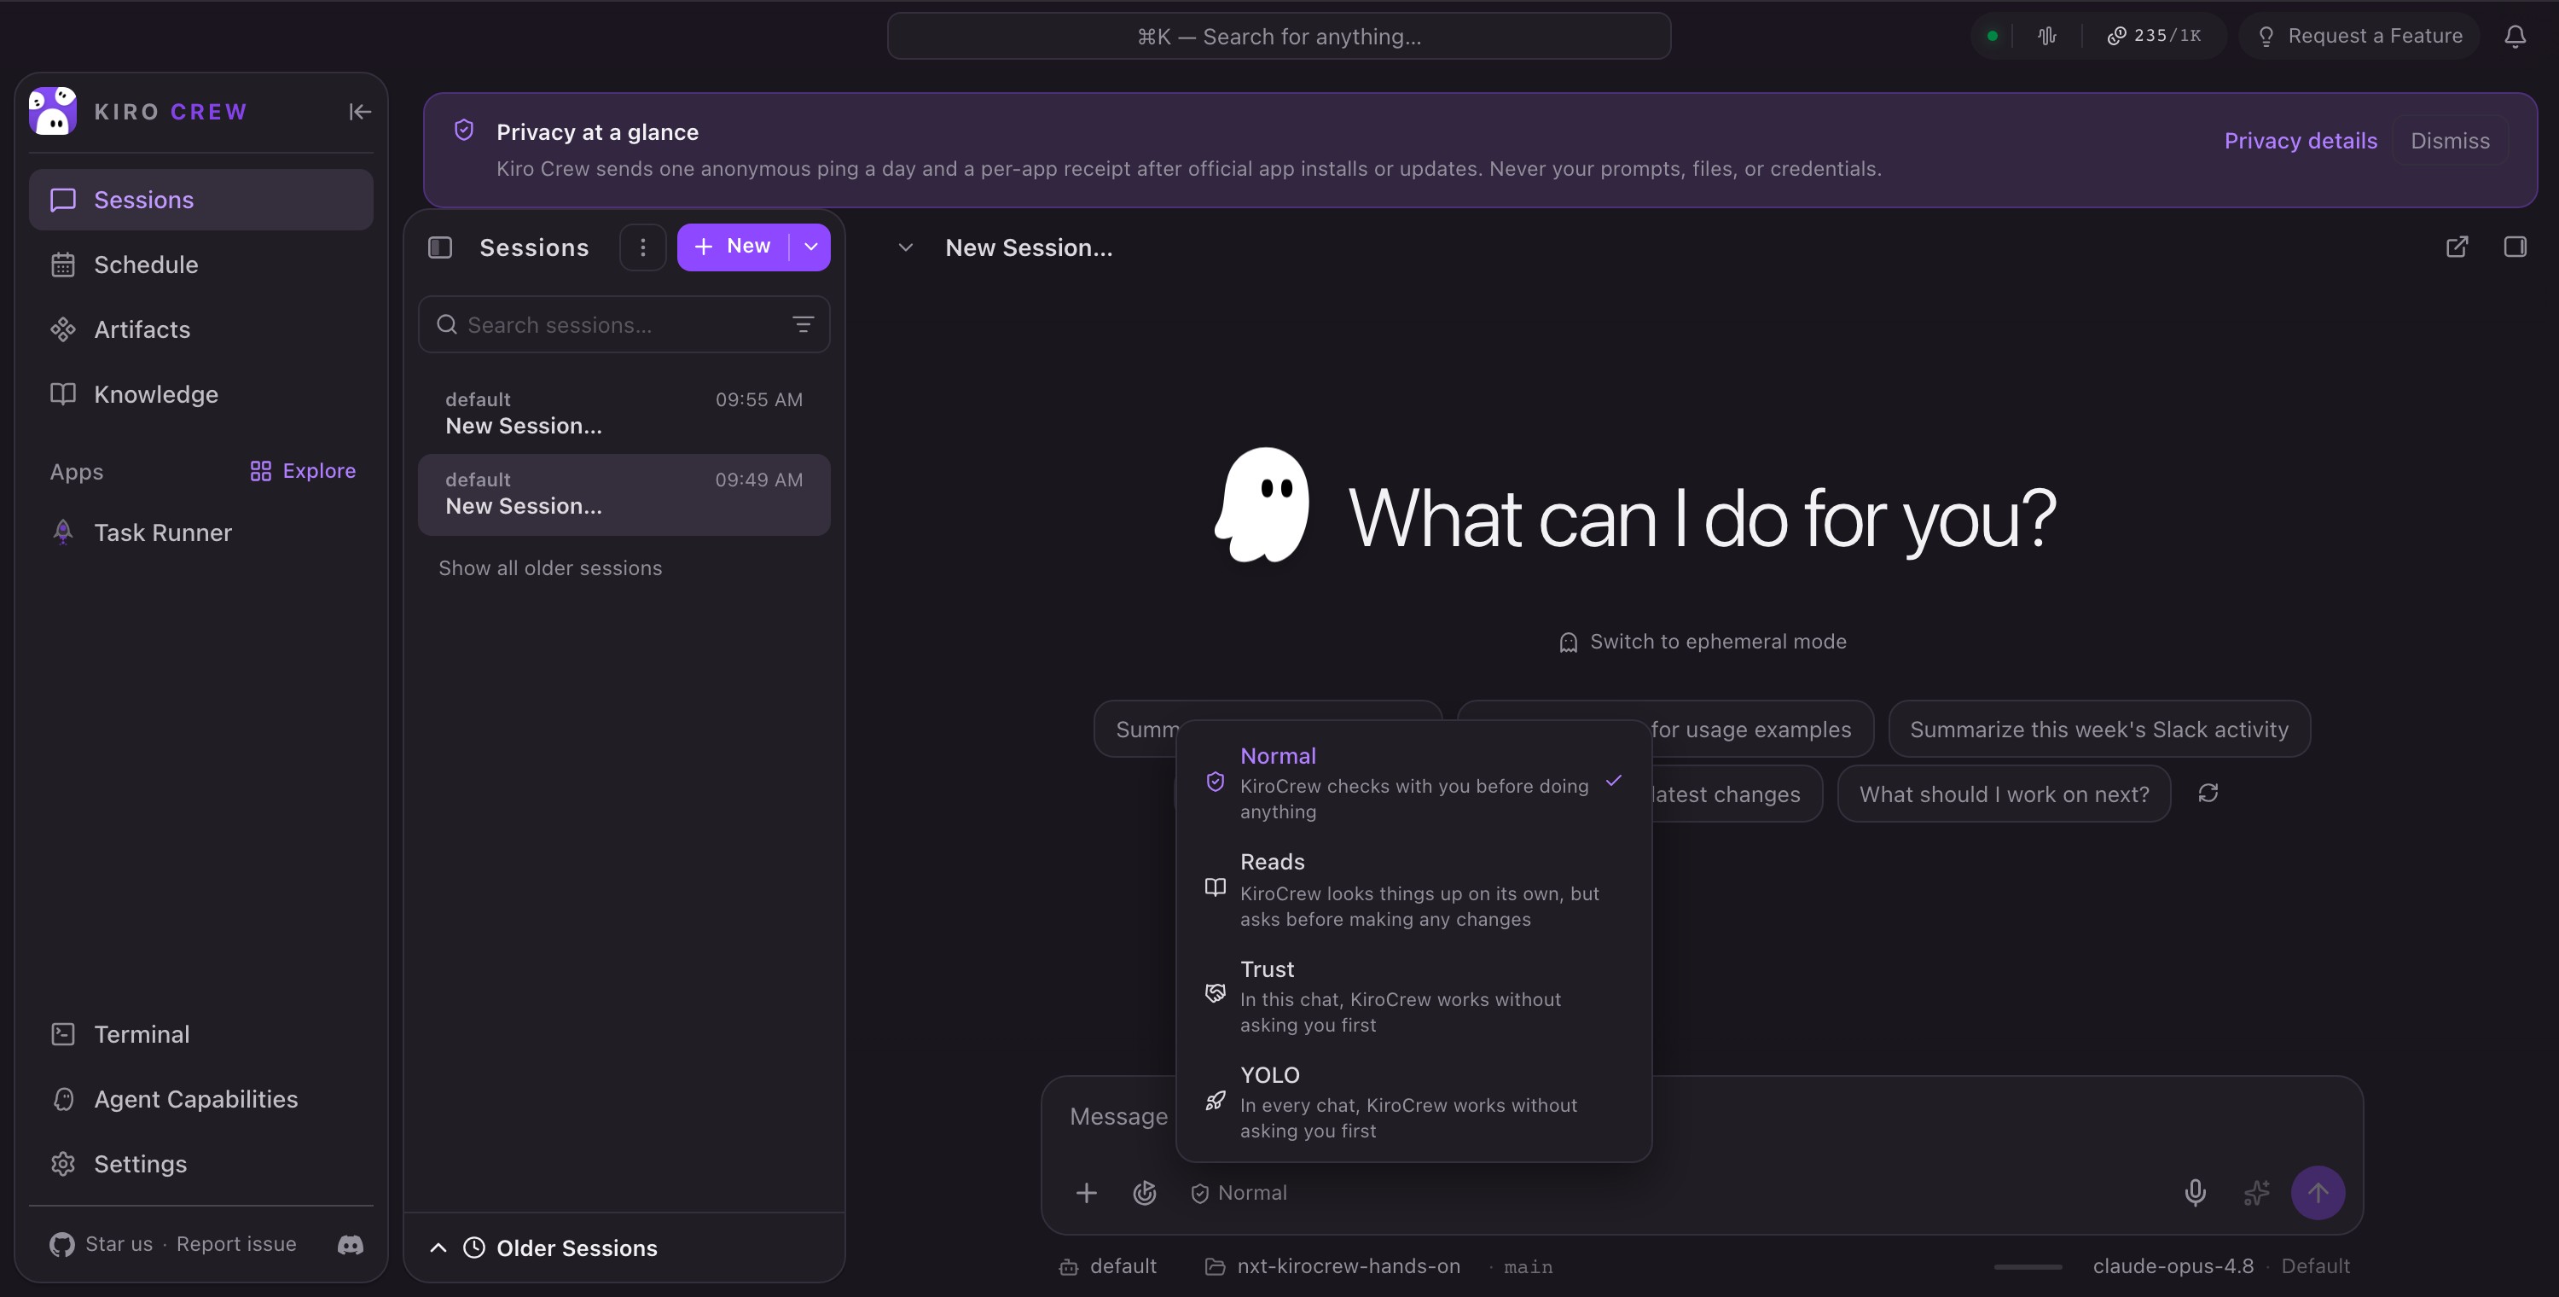This screenshot has width=2559, height=1297.
Task: Open the Terminal
Action: click(x=200, y=1035)
